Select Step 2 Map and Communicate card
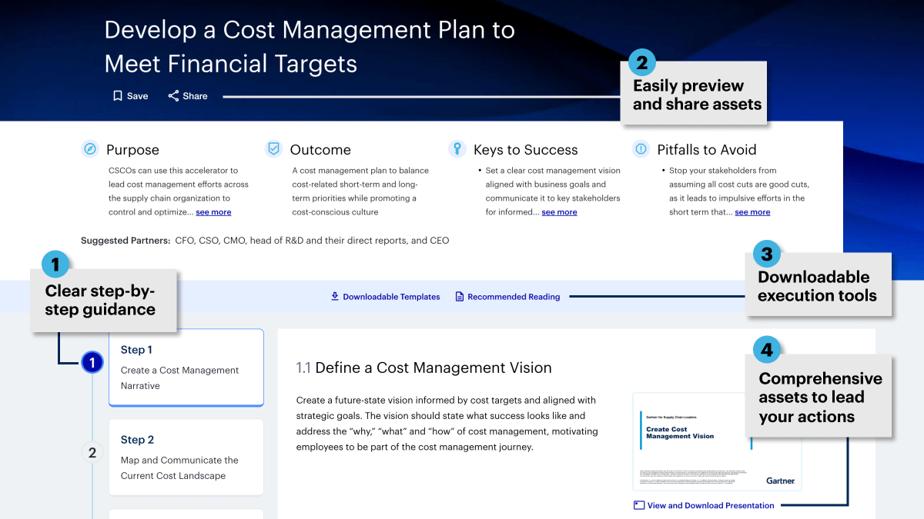The image size is (924, 519). 186,457
